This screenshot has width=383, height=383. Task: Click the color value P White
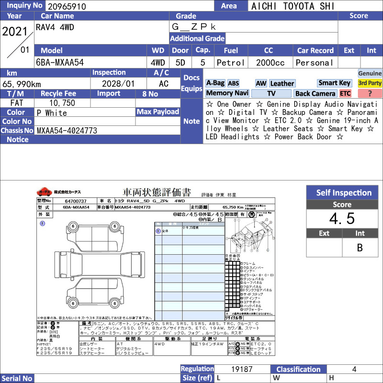[x=52, y=113]
